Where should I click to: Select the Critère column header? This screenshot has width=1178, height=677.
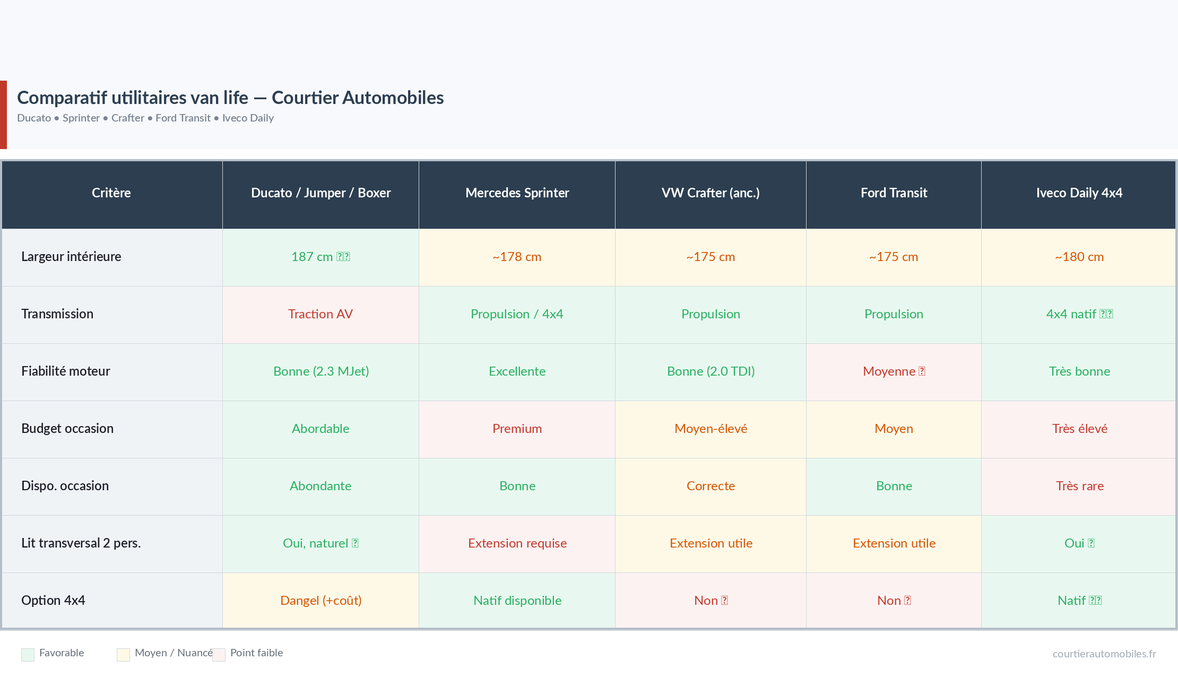111,193
